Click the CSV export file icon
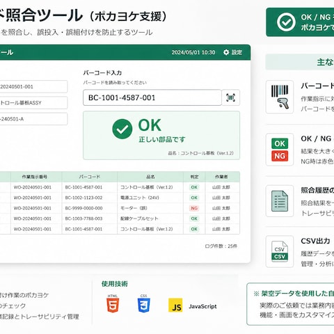The width and height of the screenshot is (334, 334). point(280,252)
